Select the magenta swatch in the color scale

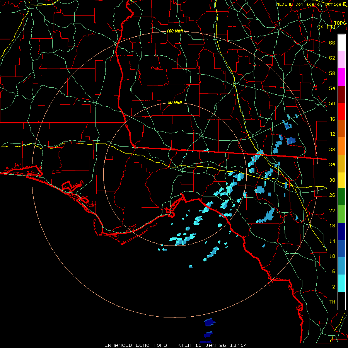341,77
